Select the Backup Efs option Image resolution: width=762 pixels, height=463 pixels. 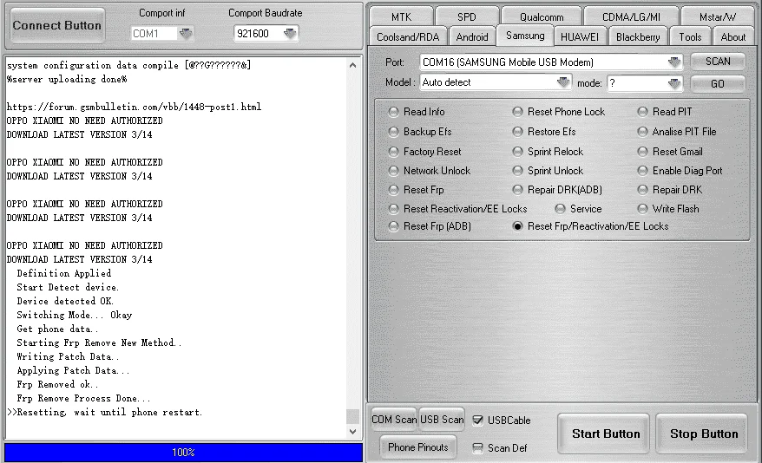[420, 132]
